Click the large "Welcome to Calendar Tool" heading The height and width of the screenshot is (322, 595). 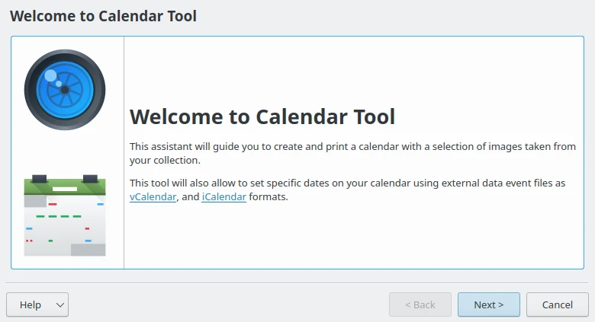point(262,116)
